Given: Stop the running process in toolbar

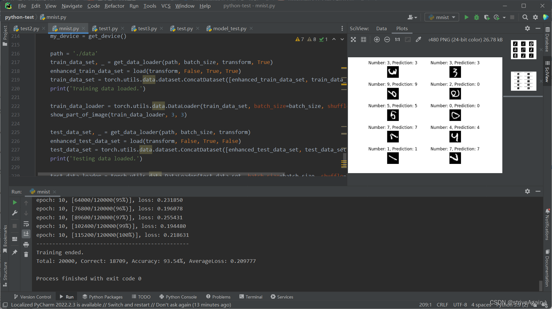Looking at the screenshot, I should 512,17.
